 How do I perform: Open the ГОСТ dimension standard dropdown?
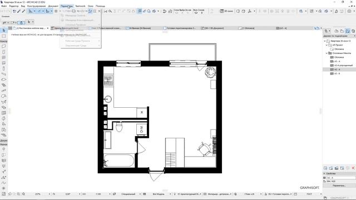(321, 194)
